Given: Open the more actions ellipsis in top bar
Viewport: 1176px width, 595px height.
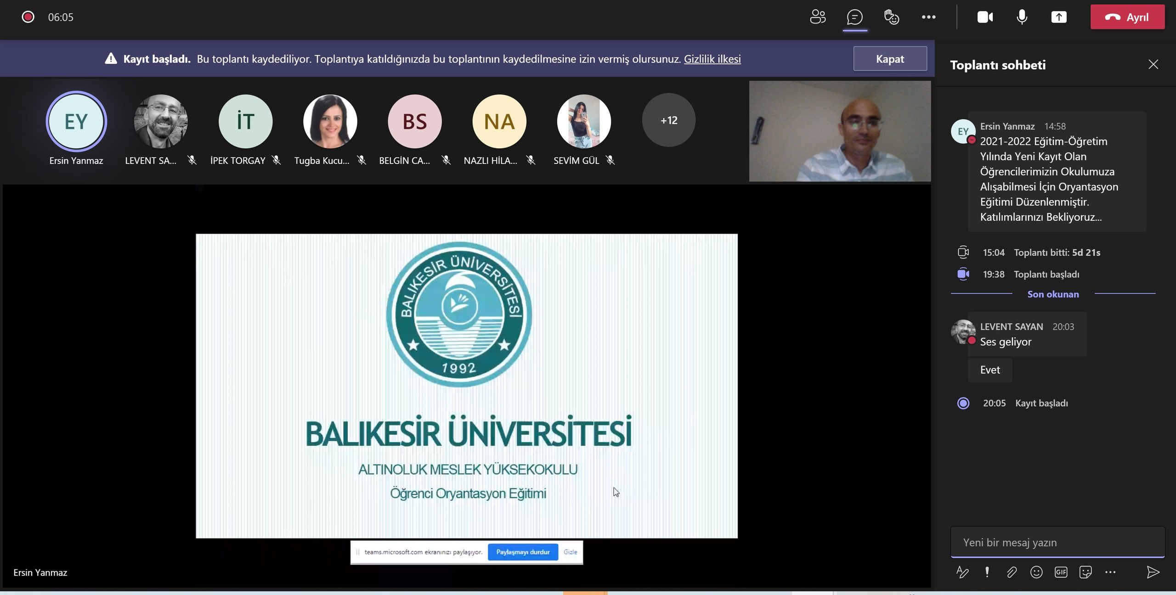Looking at the screenshot, I should [x=928, y=17].
